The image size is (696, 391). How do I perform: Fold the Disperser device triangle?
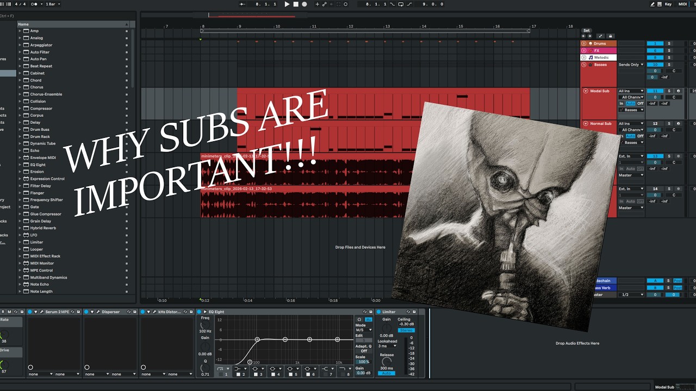coord(92,312)
